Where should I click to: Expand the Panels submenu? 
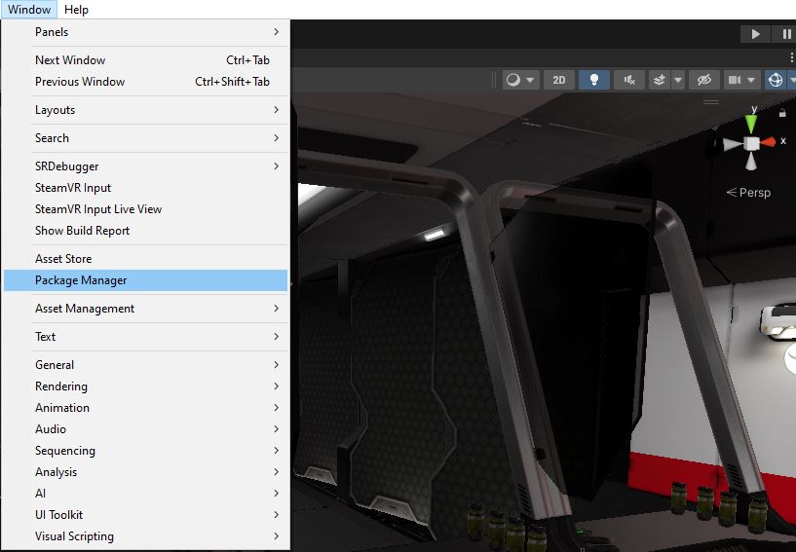146,32
